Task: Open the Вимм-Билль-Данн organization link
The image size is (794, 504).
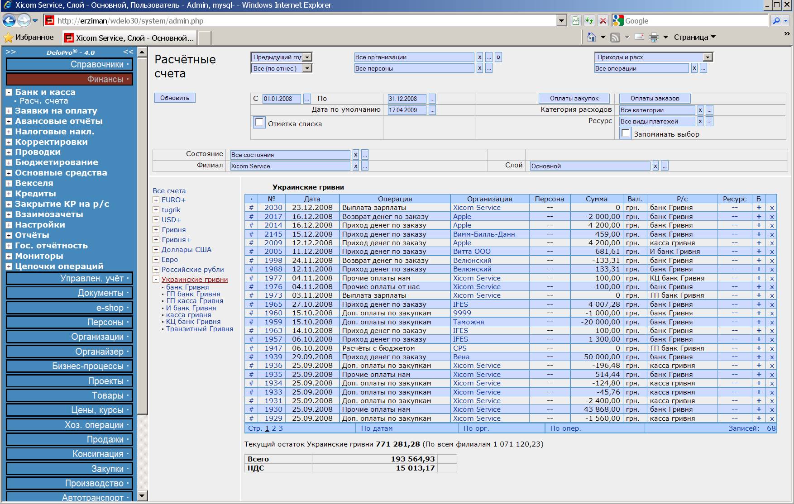Action: pos(484,234)
